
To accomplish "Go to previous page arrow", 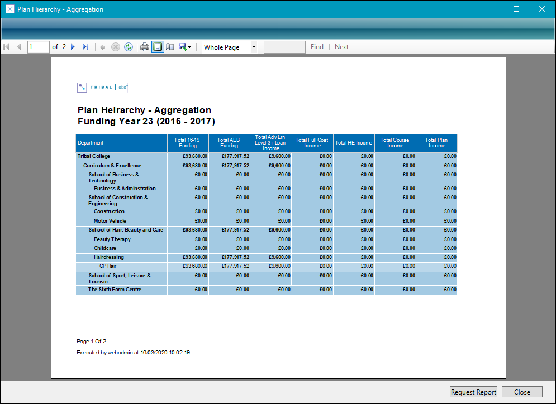I will (19, 47).
